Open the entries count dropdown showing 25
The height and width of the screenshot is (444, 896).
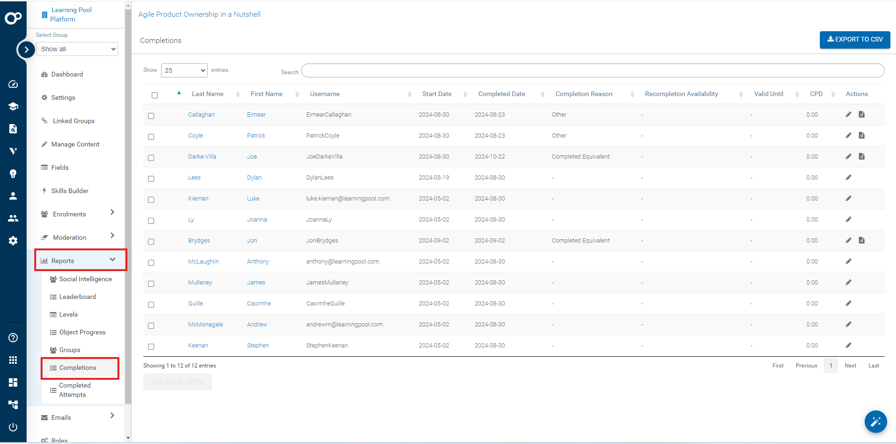pos(184,70)
